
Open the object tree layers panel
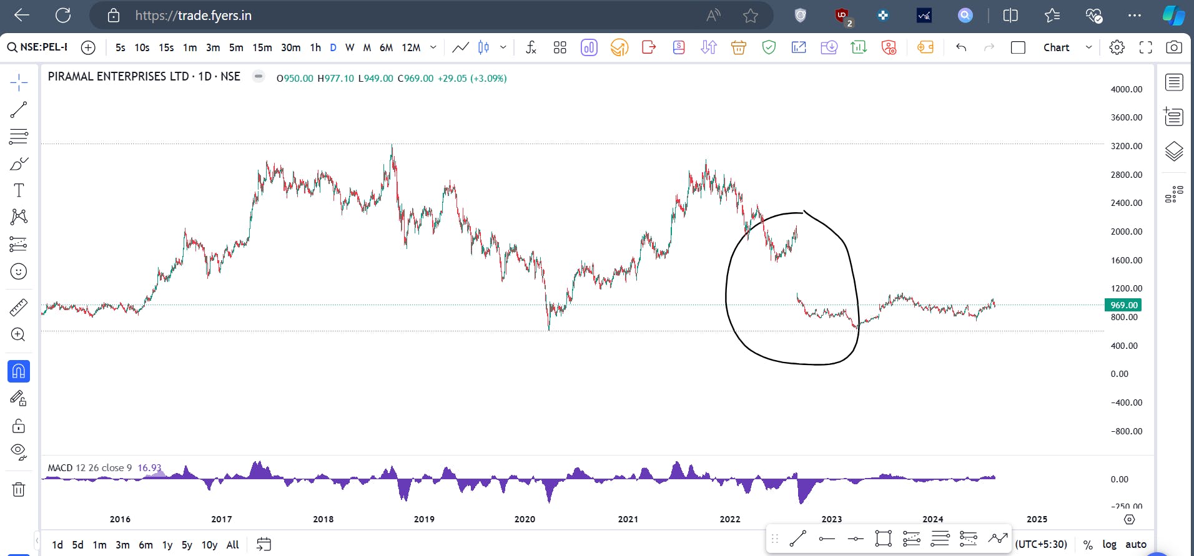coord(1174,152)
